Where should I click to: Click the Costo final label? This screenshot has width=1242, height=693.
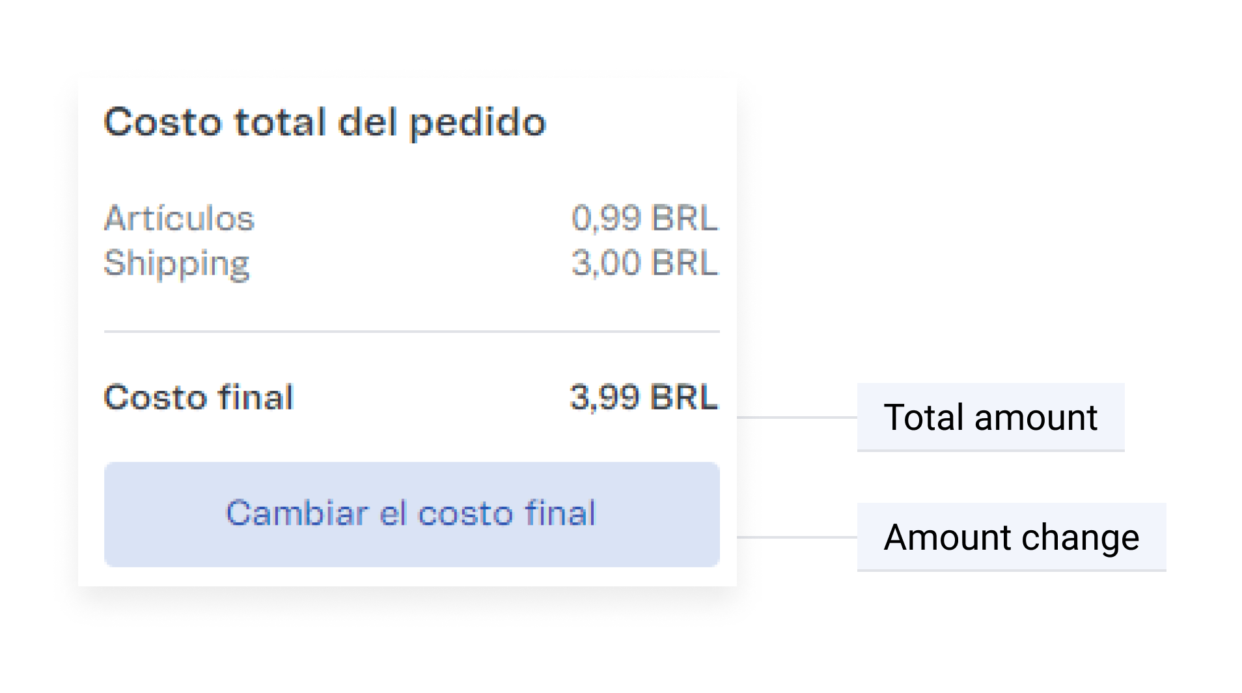tap(199, 397)
